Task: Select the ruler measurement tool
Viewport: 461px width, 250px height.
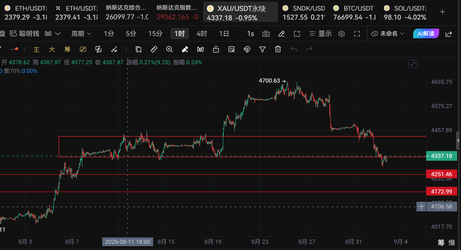Action: pyautogui.click(x=154, y=49)
